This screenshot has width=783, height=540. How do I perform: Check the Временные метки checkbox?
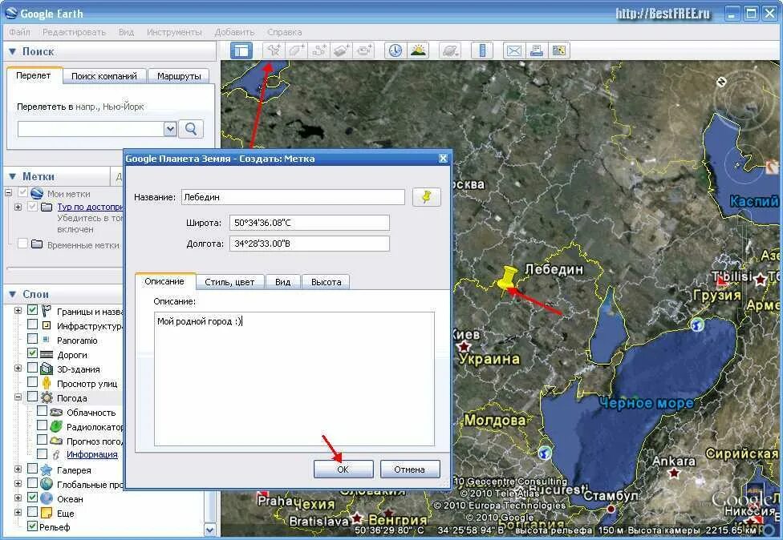22,244
